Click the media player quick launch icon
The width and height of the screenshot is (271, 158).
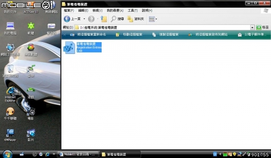pos(41,154)
